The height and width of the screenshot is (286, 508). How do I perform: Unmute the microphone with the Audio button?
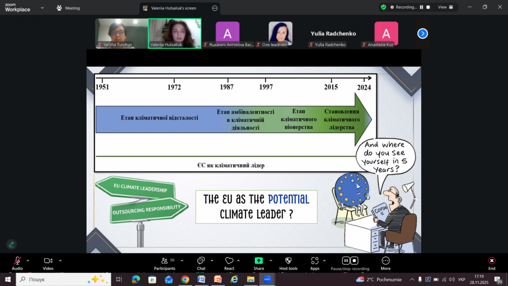tap(17, 261)
